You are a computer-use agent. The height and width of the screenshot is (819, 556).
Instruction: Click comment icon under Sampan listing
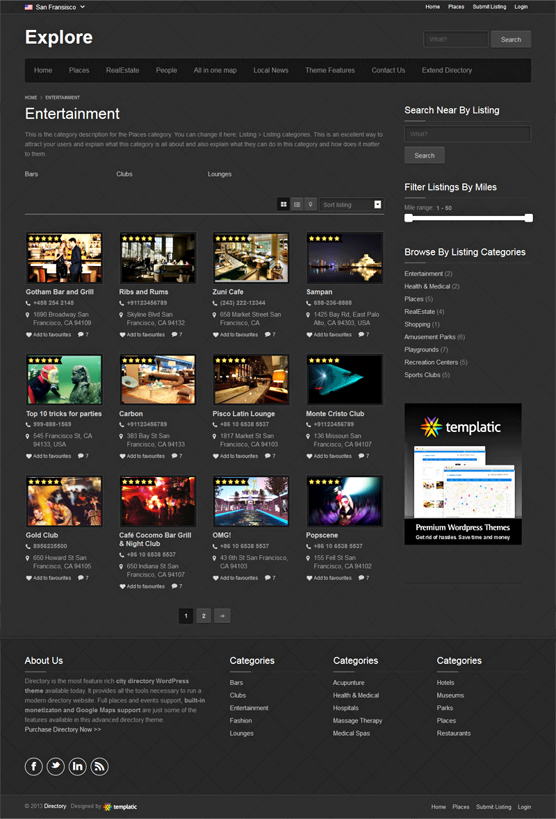click(x=361, y=335)
